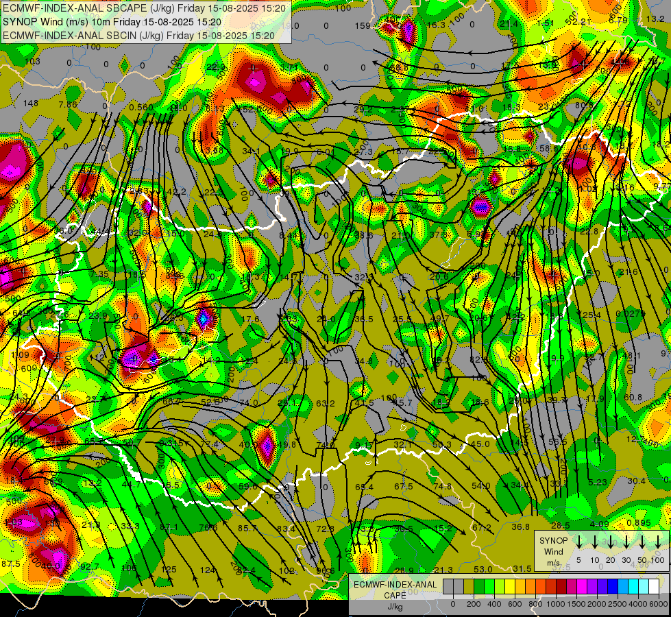Viewport: 671px width, 617px height.
Task: Select the indigo CAPE legend swatch
Action: click(602, 586)
